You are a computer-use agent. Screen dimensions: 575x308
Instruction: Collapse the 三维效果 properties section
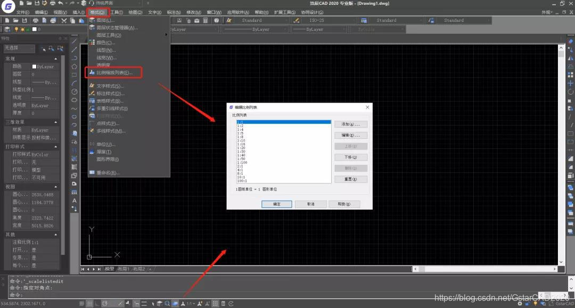point(56,122)
